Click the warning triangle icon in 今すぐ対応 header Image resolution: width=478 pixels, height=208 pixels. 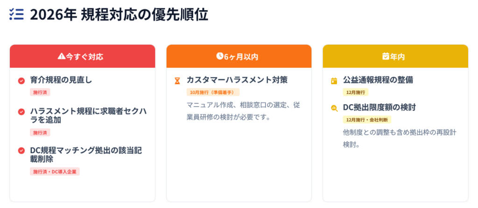tap(61, 56)
